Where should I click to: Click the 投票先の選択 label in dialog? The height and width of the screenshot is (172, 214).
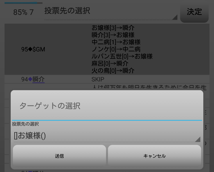point(25,124)
